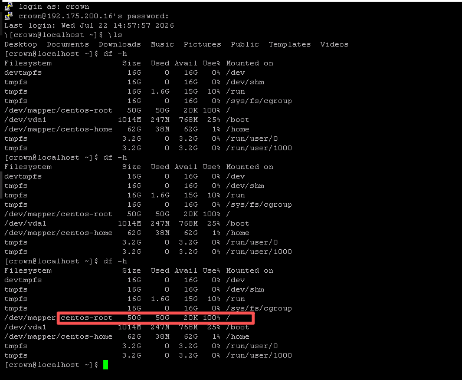Select the Pictures folder name in ls output
Viewport: 462px width, 380px height.
(x=202, y=44)
